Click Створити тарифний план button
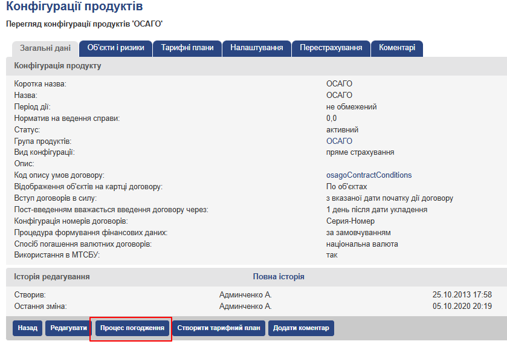Screen dimensions: 507x347 point(219,328)
